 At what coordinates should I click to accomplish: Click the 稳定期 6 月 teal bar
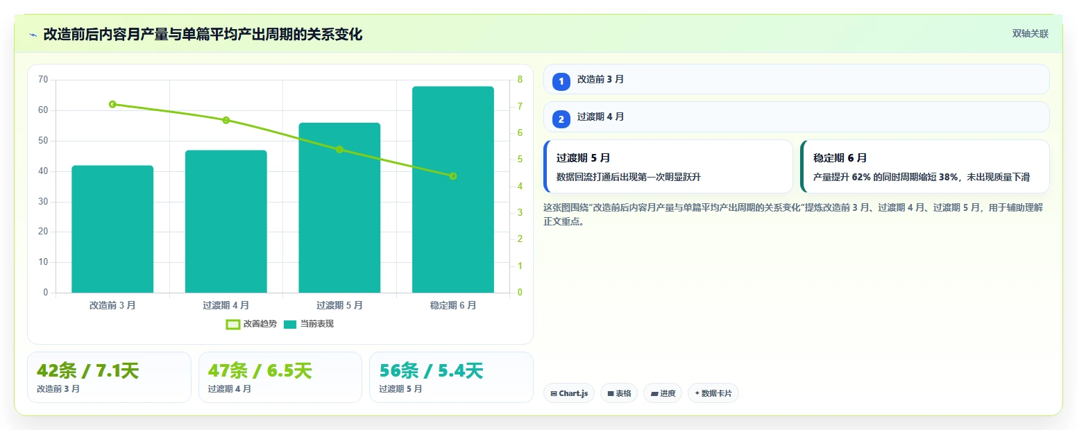453,189
